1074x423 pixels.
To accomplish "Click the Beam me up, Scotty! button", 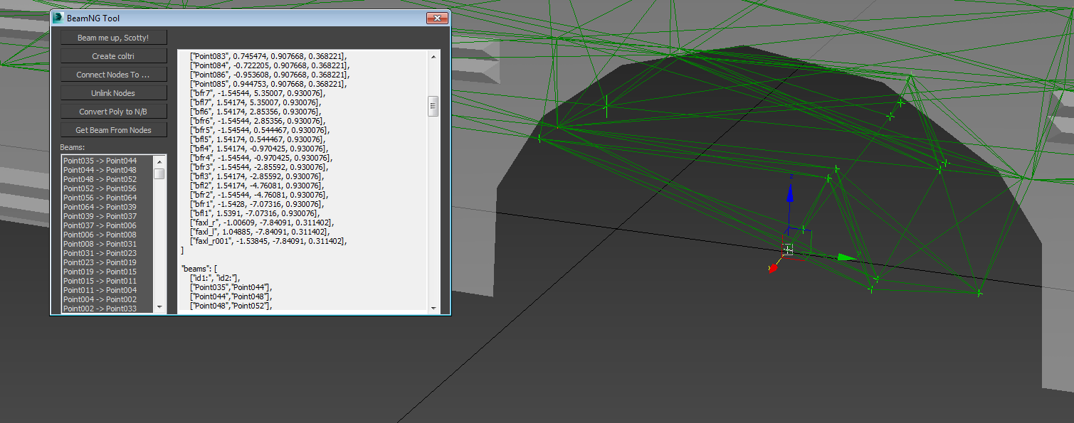I will point(113,37).
